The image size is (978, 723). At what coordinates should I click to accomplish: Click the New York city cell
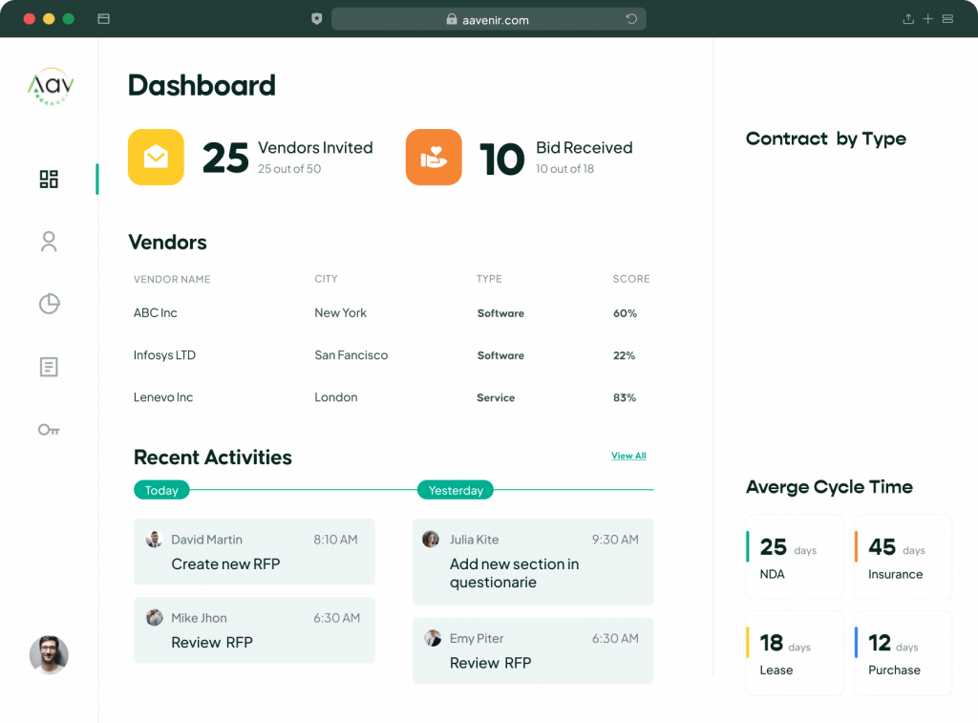point(341,313)
